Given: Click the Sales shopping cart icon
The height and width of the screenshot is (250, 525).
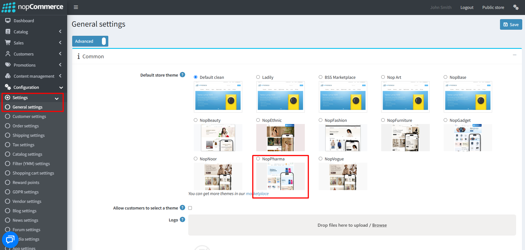Looking at the screenshot, I should [x=8, y=42].
